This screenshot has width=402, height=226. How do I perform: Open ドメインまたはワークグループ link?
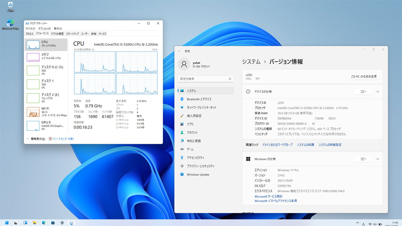277,145
